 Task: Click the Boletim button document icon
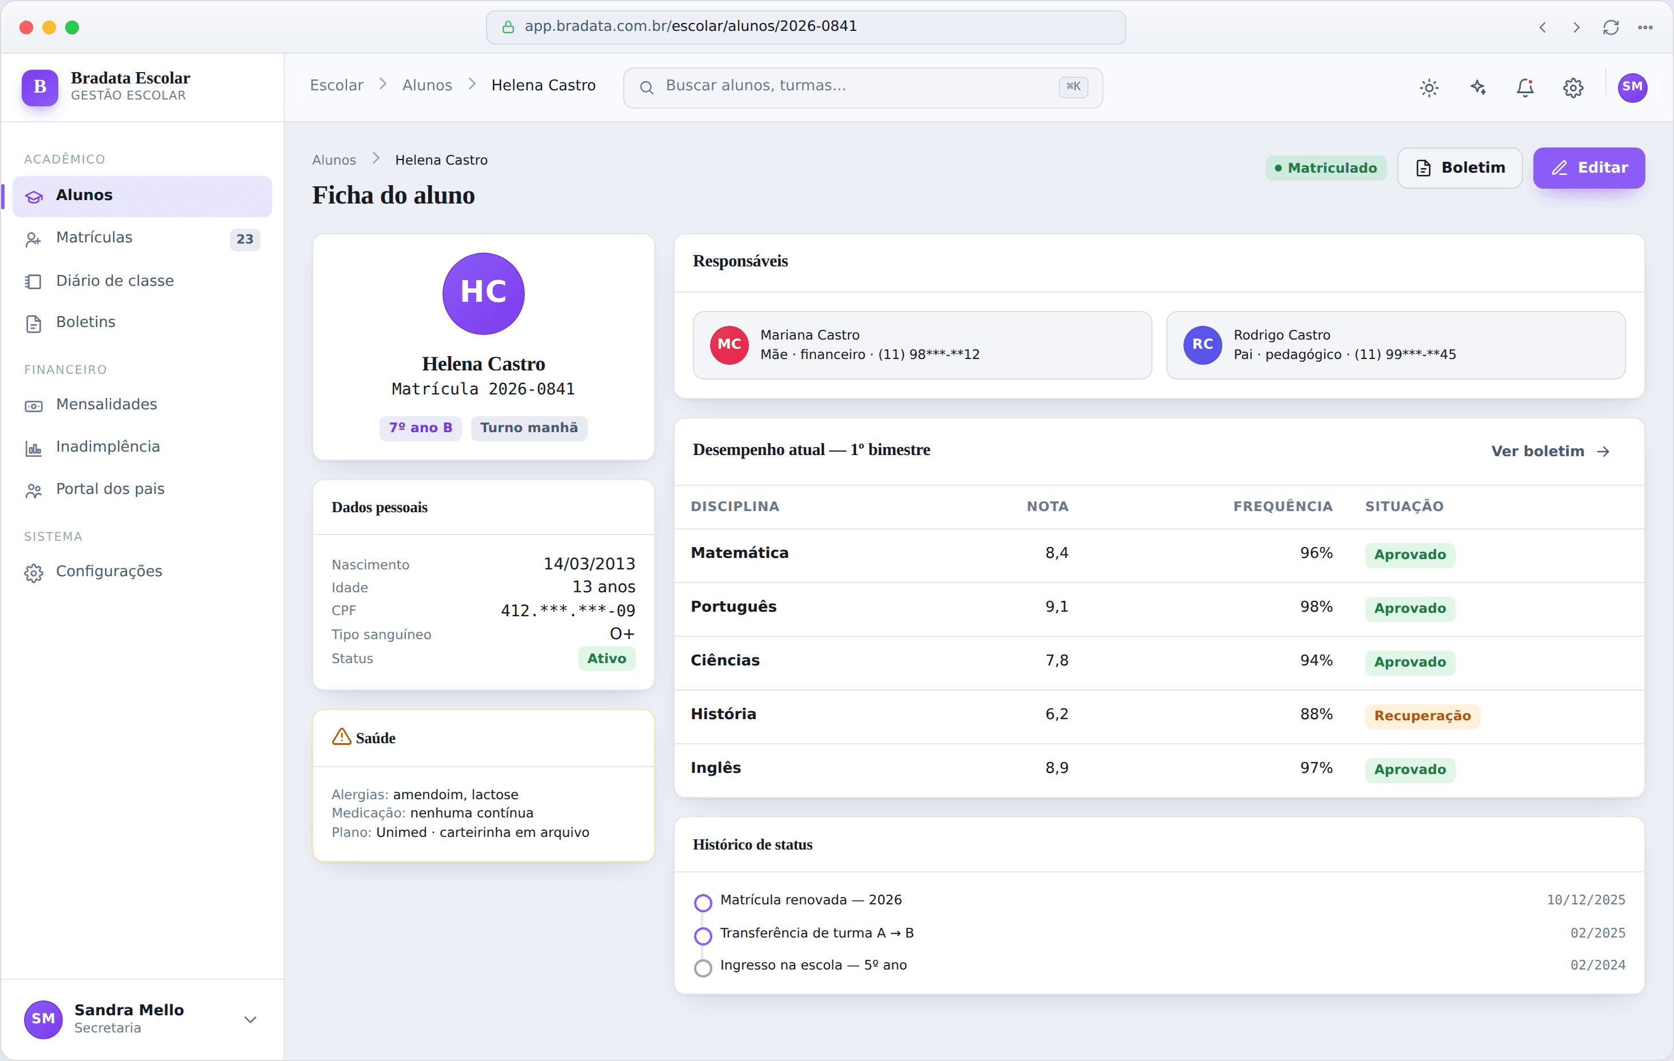pos(1423,168)
